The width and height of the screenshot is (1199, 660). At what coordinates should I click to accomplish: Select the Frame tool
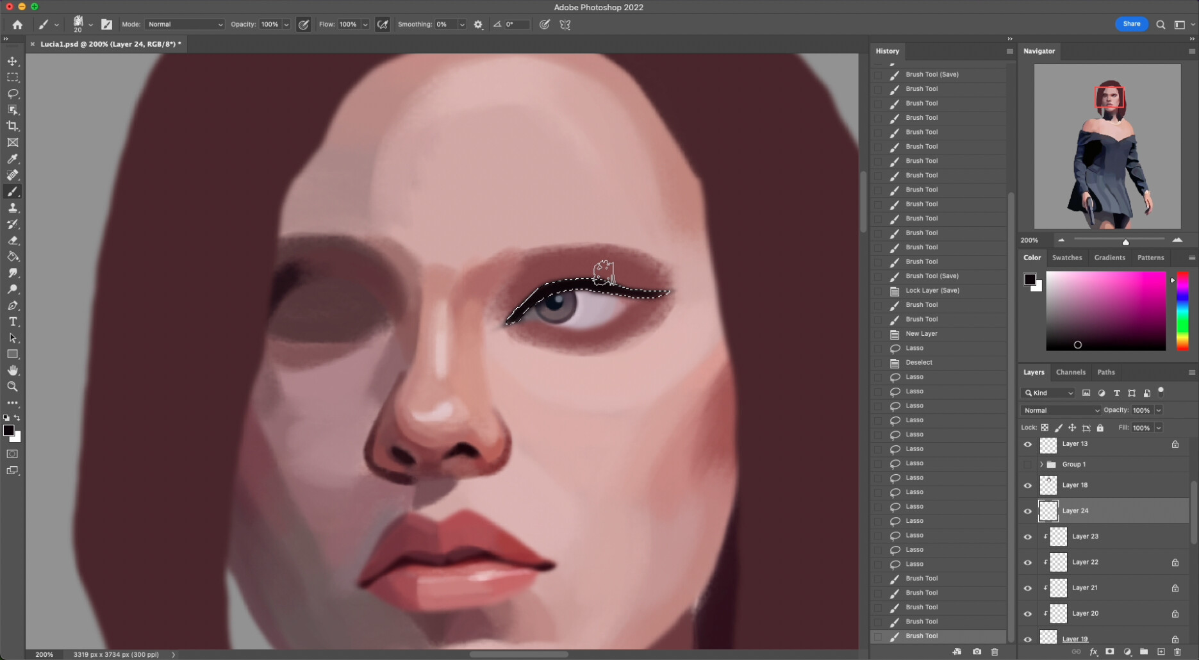13,142
